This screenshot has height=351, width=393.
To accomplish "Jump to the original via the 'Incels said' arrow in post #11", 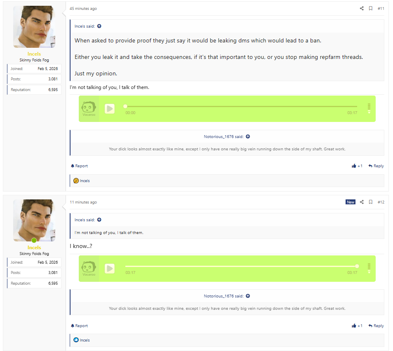I will [99, 26].
